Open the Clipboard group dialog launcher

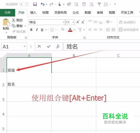[x=26, y=38]
